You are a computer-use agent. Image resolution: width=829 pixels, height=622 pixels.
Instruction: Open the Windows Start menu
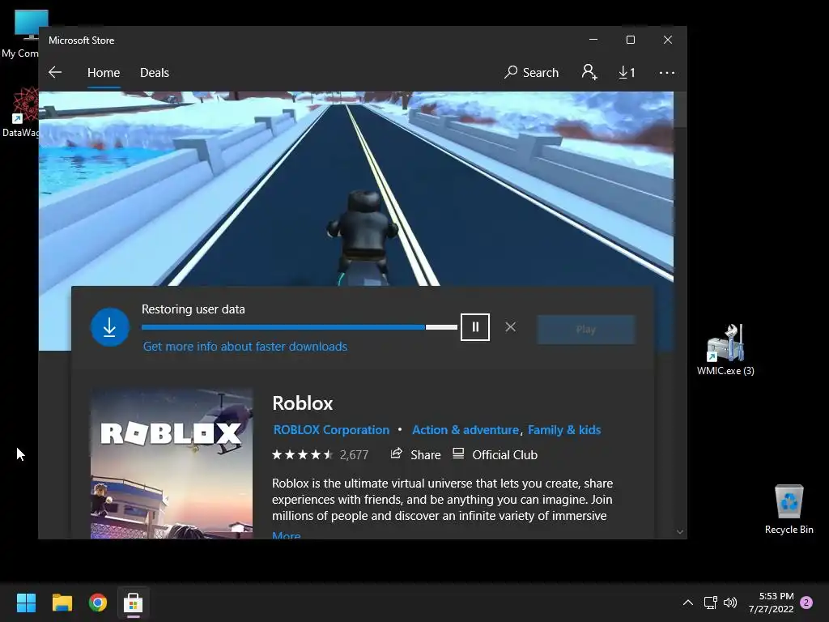point(26,603)
